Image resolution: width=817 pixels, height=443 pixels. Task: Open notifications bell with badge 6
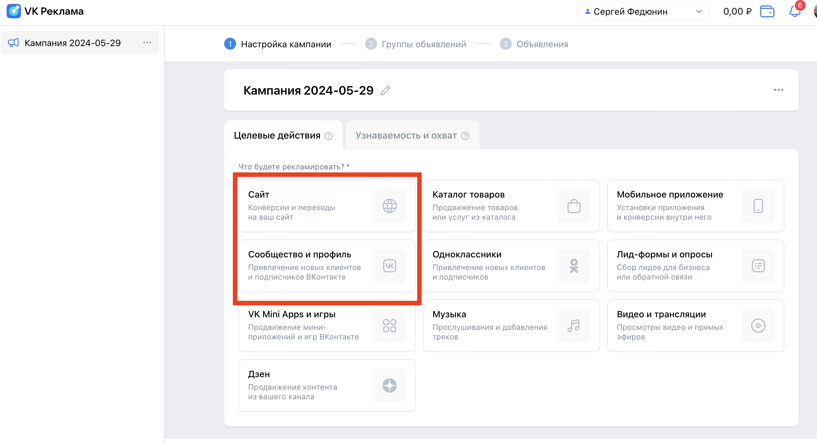(795, 11)
